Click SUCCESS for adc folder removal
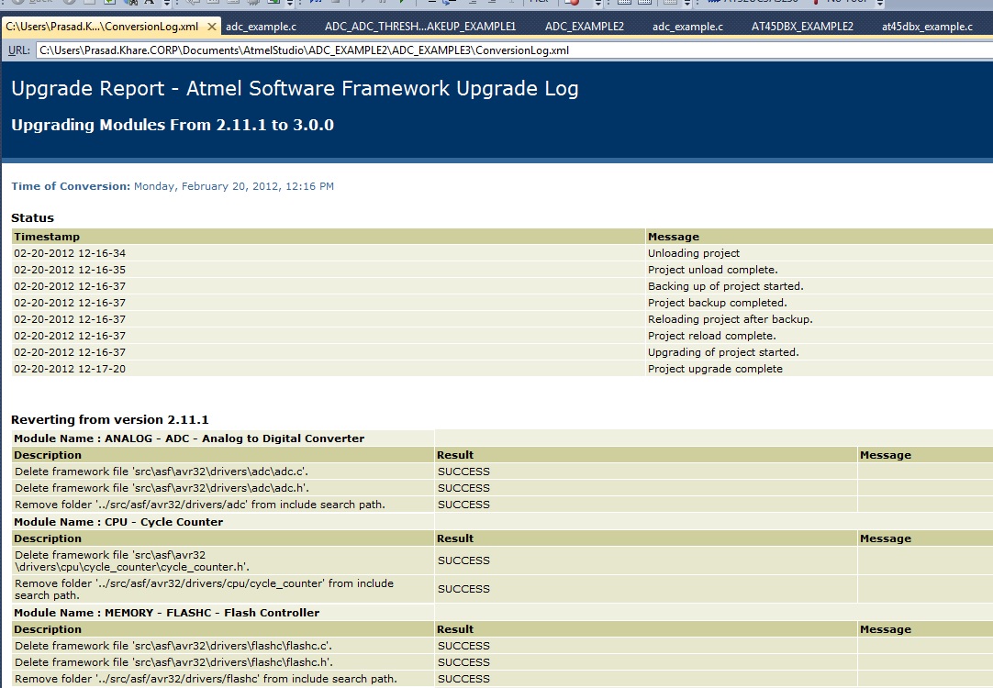The width and height of the screenshot is (993, 688). point(463,505)
